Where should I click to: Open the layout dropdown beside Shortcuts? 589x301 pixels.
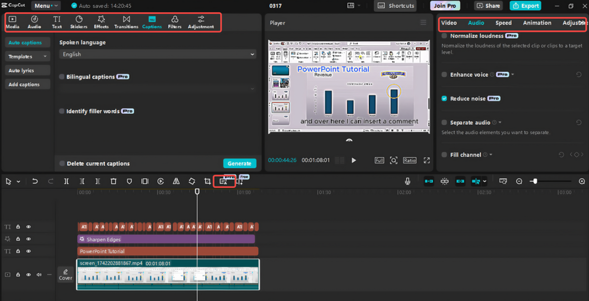tap(354, 5)
